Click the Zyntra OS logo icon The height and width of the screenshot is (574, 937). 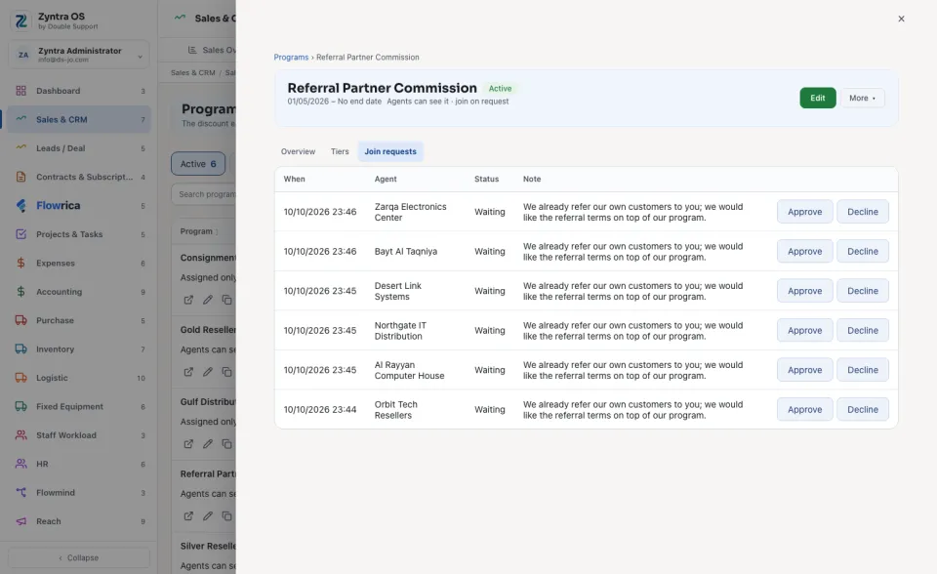click(x=20, y=20)
